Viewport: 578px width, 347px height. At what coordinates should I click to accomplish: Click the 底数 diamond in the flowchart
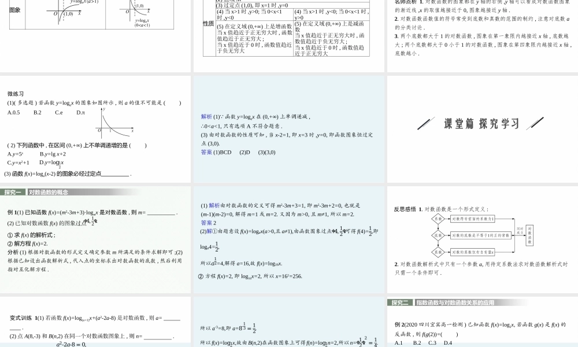tap(438, 235)
